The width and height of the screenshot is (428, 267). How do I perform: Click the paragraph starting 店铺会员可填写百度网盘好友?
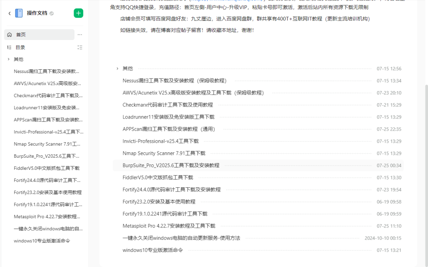coord(245,19)
